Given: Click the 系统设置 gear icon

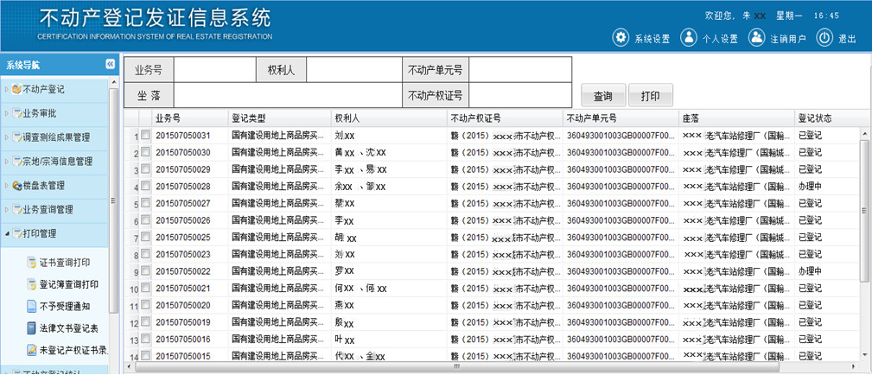Looking at the screenshot, I should 621,38.
